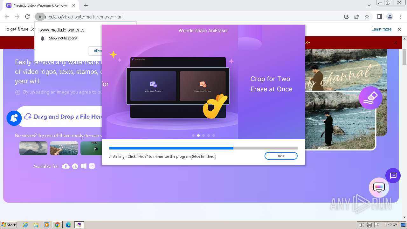
Task: Click the Video object Remover card
Action: click(x=153, y=86)
